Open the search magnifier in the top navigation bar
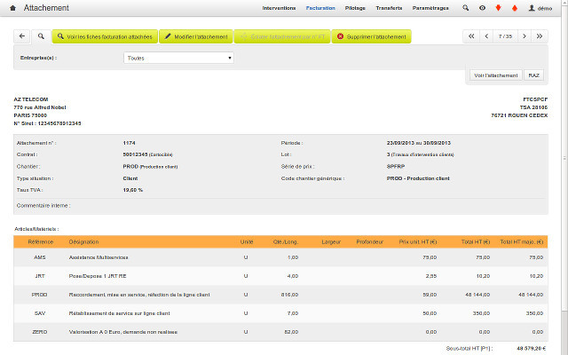Image resolution: width=568 pixels, height=355 pixels. pos(465,8)
